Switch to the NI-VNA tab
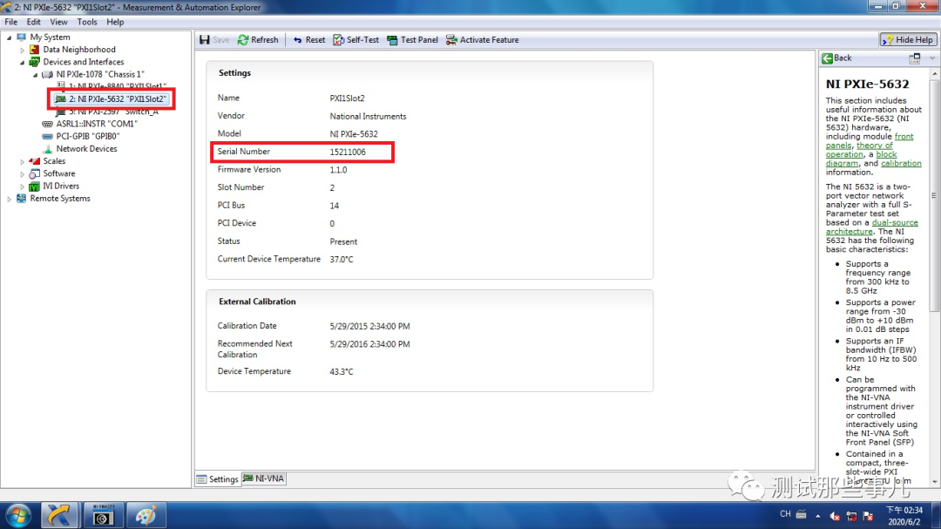941x529 pixels. pos(263,478)
